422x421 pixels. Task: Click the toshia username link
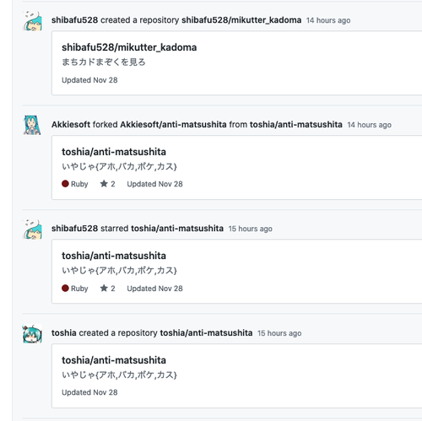(x=64, y=332)
